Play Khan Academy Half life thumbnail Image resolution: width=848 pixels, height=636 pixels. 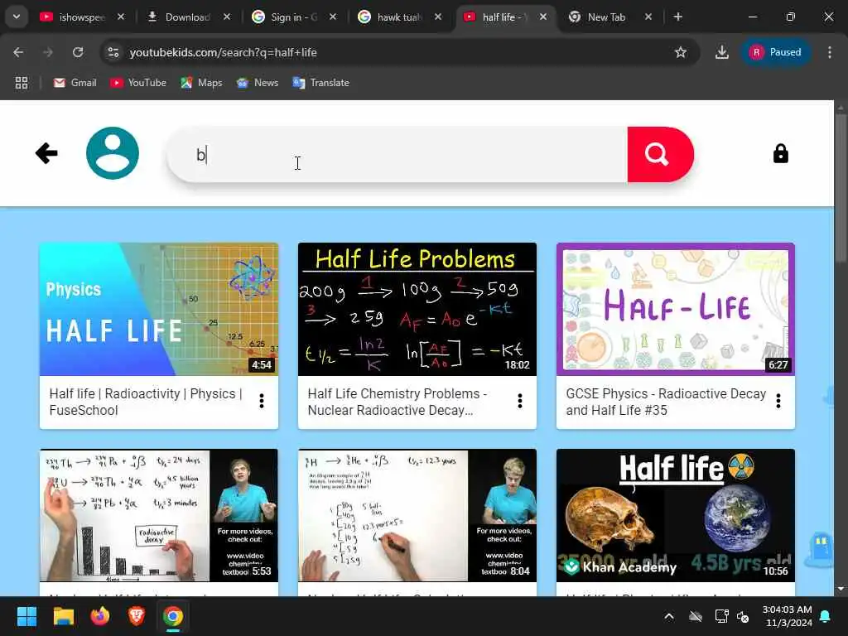click(x=676, y=515)
